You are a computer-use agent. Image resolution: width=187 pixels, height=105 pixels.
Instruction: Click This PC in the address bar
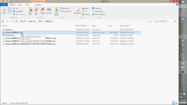(x=23, y=21)
